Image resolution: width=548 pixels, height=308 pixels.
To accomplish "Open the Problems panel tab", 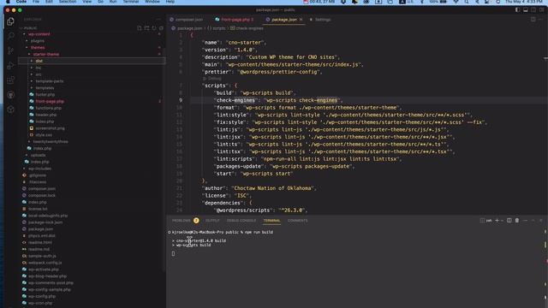I will point(182,221).
